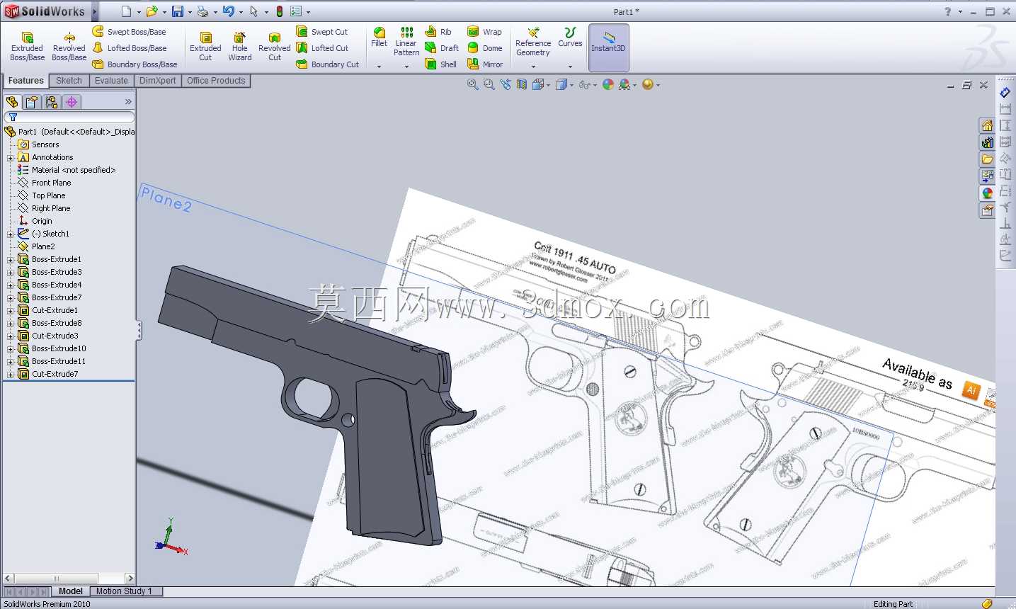This screenshot has width=1016, height=609.
Task: Switch to the Evaluate tab
Action: pyautogui.click(x=111, y=81)
